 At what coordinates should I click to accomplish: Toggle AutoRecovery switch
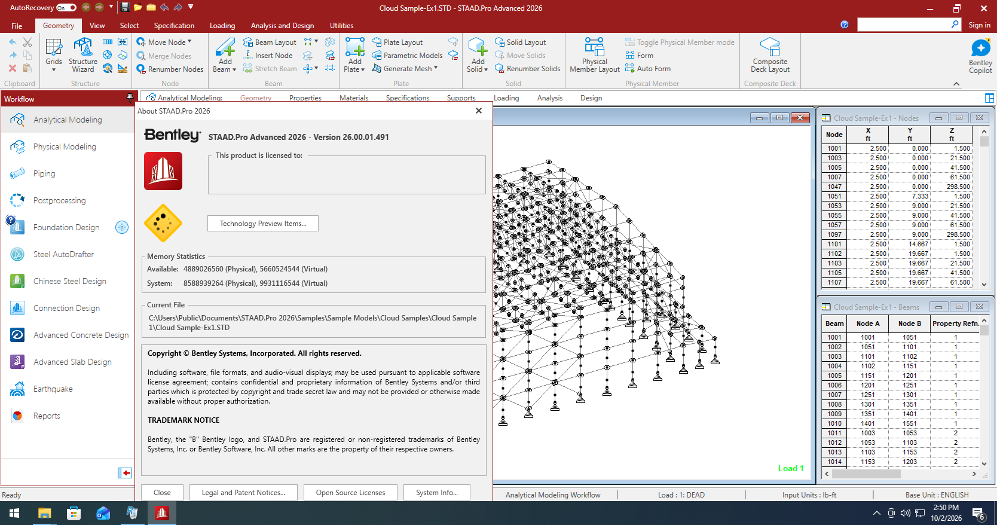coord(66,8)
